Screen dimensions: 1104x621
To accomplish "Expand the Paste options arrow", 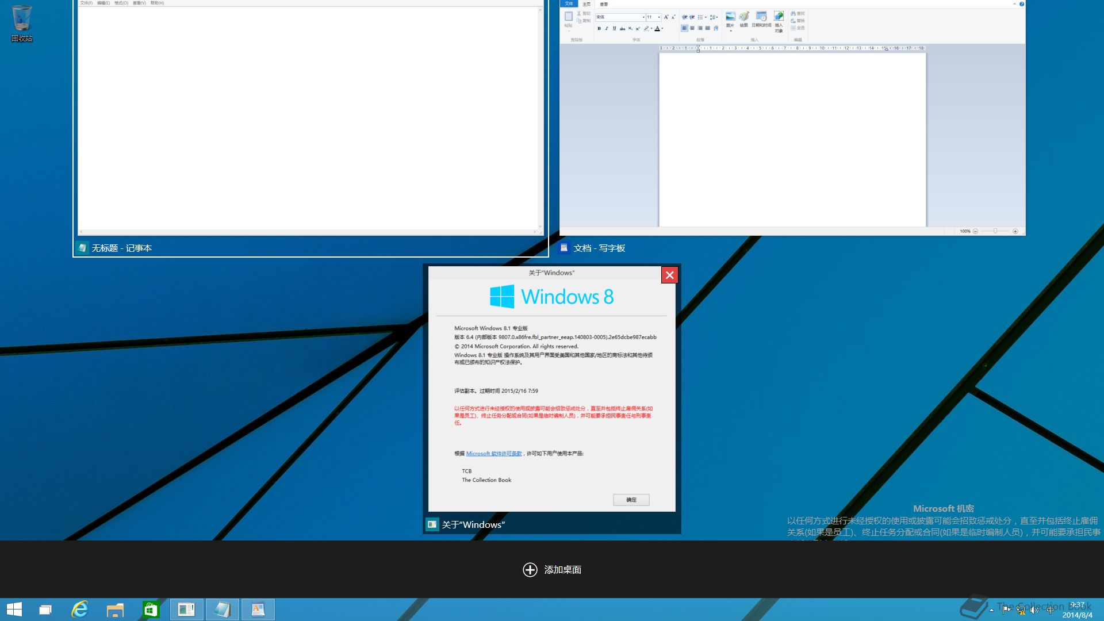I will [x=569, y=31].
